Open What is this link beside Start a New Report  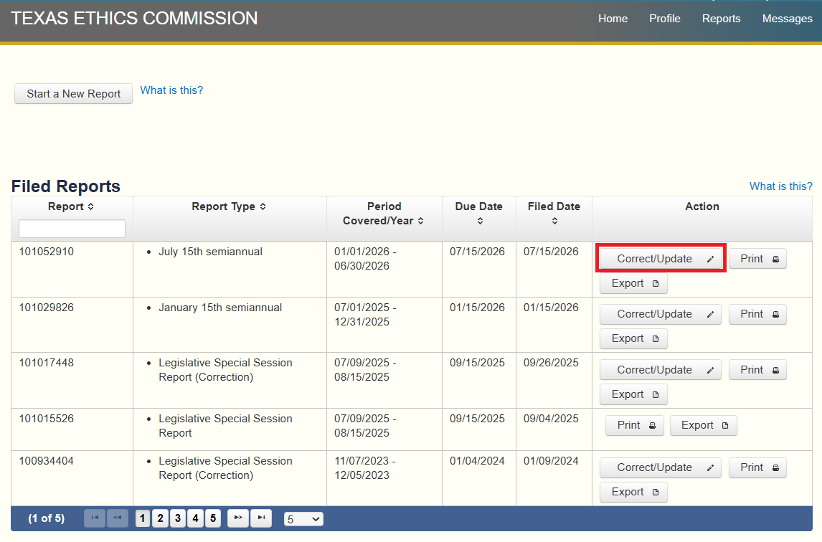point(171,90)
